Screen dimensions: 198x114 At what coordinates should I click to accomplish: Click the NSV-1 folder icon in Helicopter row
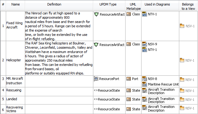coord(182,60)
